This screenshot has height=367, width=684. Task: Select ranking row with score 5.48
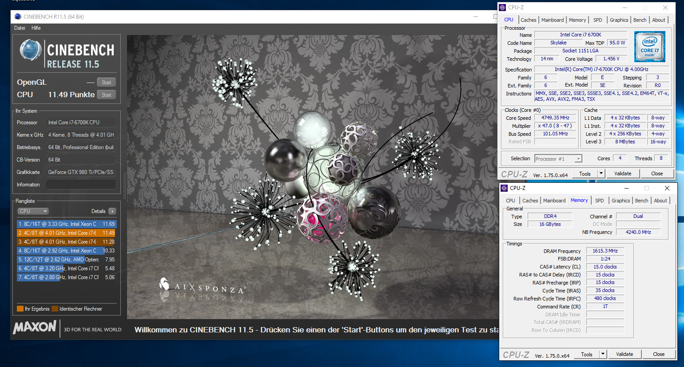click(67, 268)
